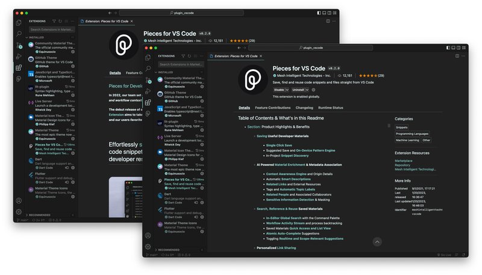The height and width of the screenshot is (275, 482).
Task: Open Repository link under Extension Resources
Action: tap(402, 165)
